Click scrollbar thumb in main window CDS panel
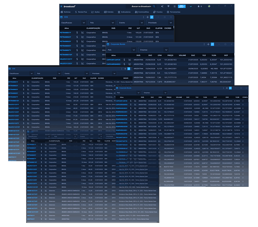 click(174, 27)
